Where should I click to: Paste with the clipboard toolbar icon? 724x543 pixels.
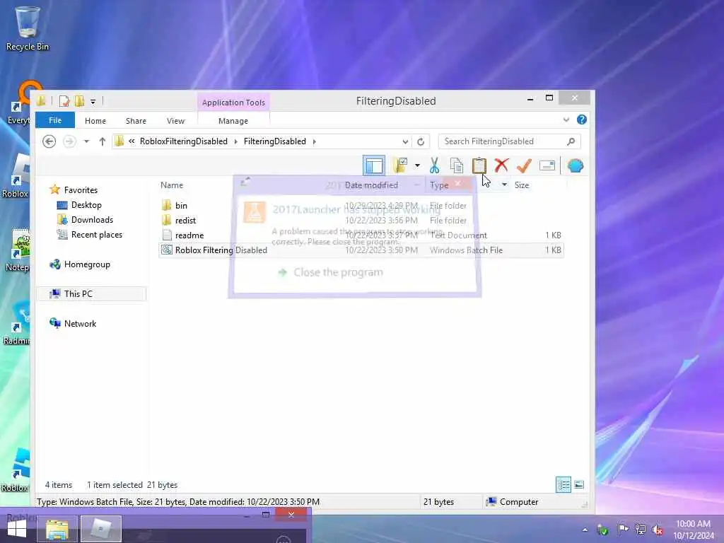coord(479,165)
